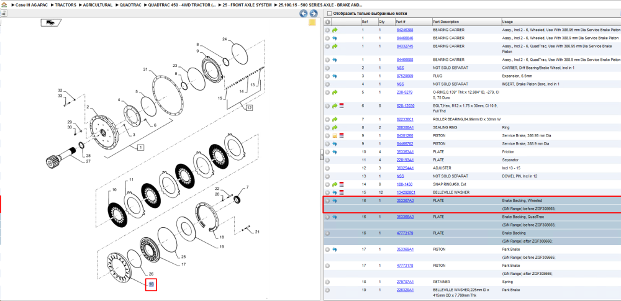
Task: Click the Qty column header
Action: pos(386,22)
